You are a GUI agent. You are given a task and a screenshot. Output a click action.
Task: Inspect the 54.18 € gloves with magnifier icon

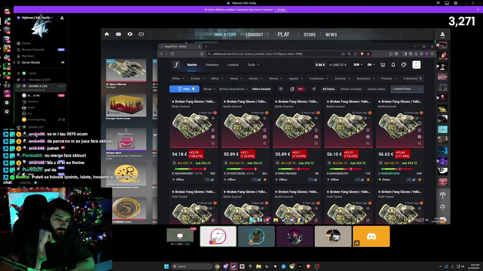(213, 143)
